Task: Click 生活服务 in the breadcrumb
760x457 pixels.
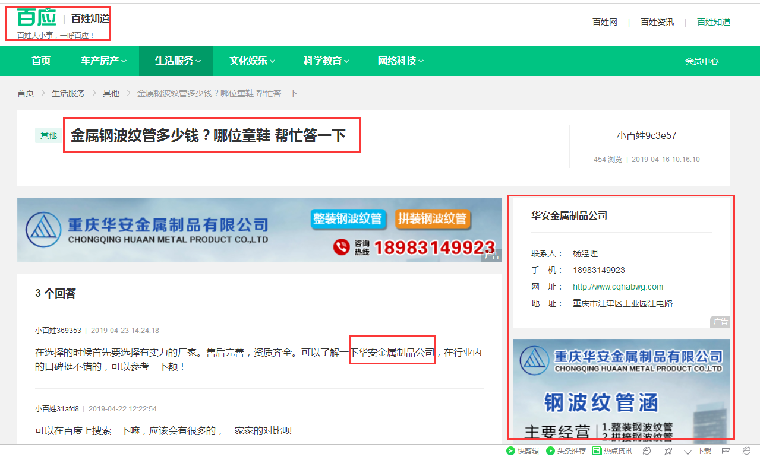Action: [68, 93]
